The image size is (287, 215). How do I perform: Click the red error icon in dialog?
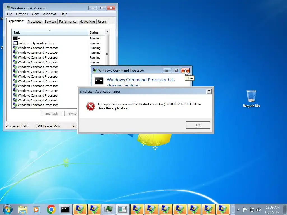click(x=91, y=106)
